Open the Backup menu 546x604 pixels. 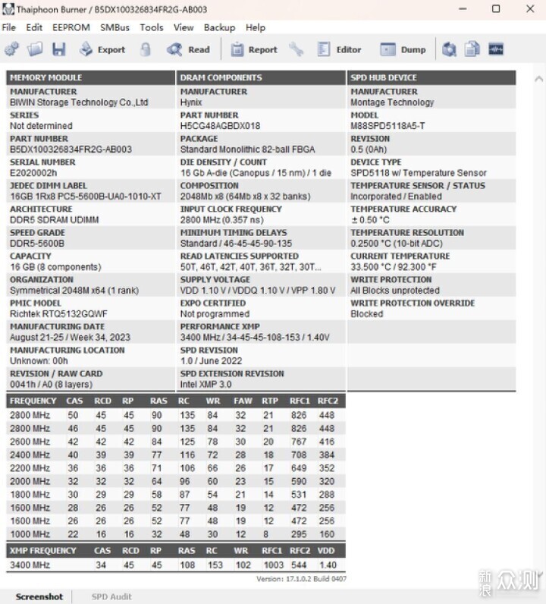[x=219, y=27]
